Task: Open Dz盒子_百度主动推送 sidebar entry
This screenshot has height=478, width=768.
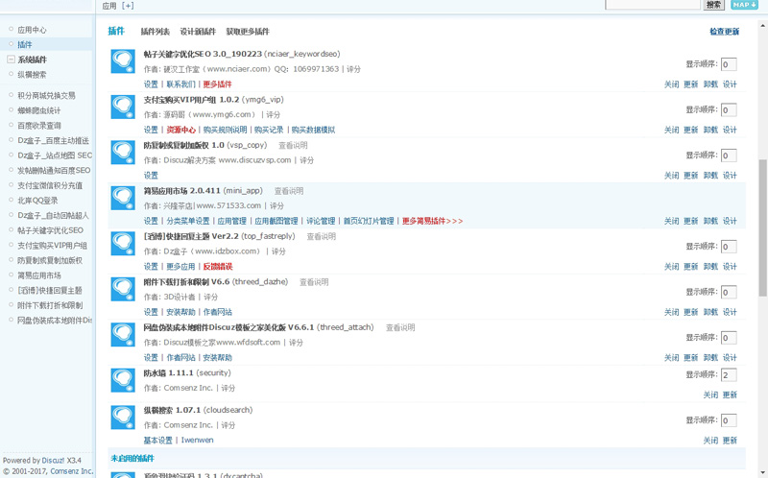Action: [x=54, y=140]
